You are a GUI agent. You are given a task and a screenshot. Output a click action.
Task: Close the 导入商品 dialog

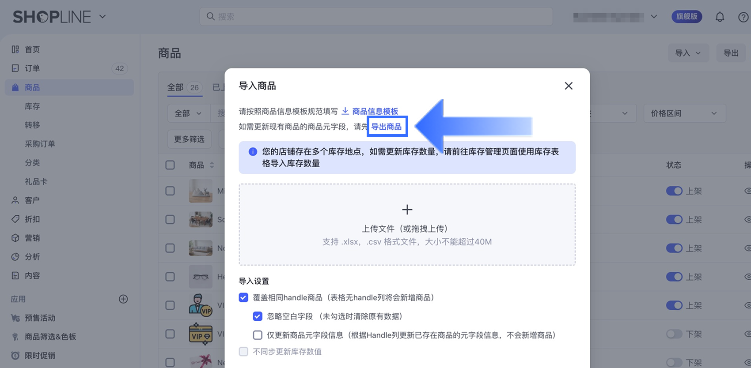(x=569, y=86)
